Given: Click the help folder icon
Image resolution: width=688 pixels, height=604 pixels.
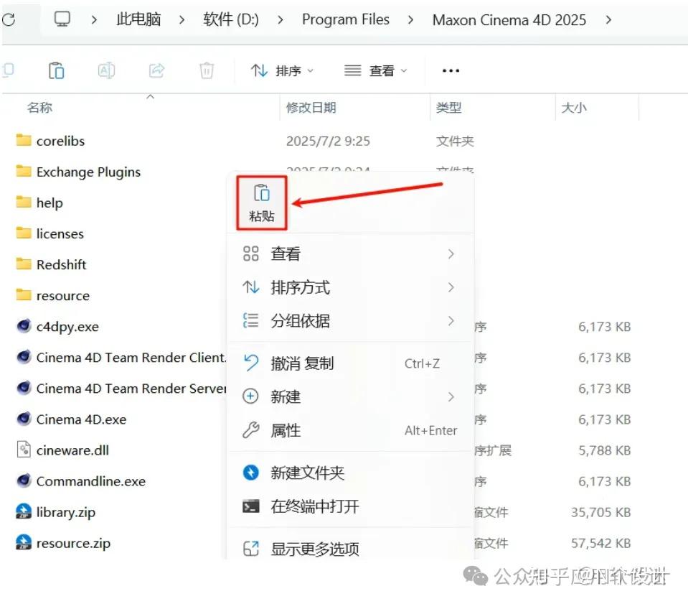Looking at the screenshot, I should [x=24, y=202].
